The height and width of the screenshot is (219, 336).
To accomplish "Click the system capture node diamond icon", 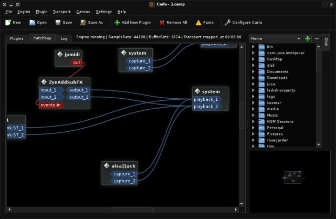I will pos(124,53).
